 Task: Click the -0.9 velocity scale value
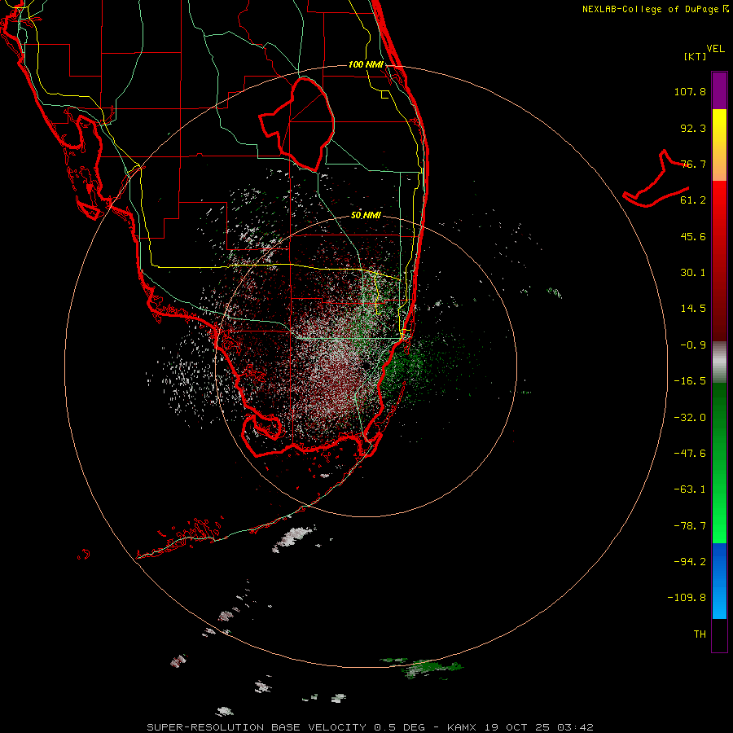point(693,345)
